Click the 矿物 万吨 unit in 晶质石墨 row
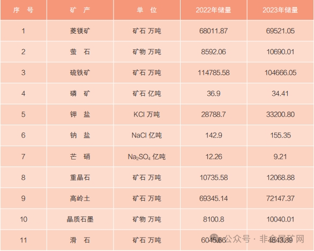The height and width of the screenshot is (251, 314). [147, 219]
